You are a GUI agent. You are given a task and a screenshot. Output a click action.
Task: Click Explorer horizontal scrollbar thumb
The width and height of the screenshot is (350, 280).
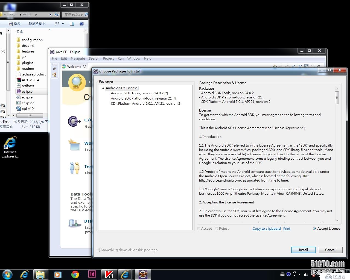[30, 115]
